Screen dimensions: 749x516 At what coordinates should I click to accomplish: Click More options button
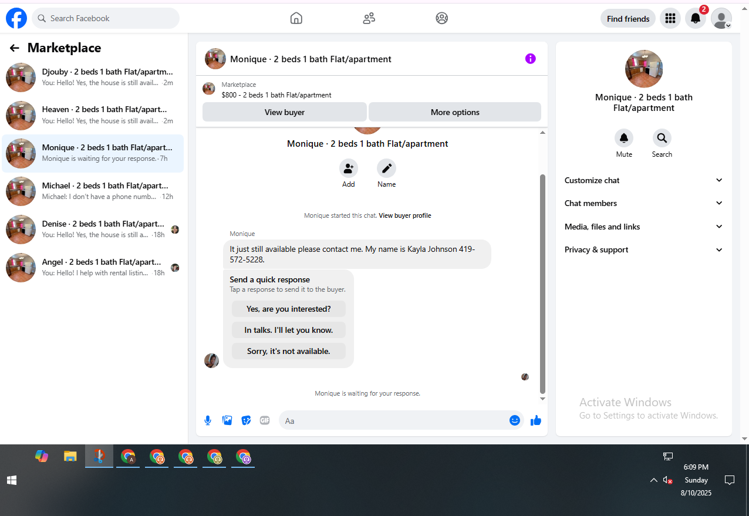click(x=455, y=112)
